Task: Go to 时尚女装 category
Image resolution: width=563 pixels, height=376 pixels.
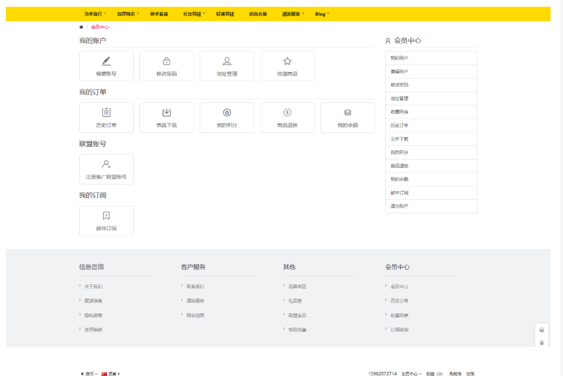Action: 258,14
